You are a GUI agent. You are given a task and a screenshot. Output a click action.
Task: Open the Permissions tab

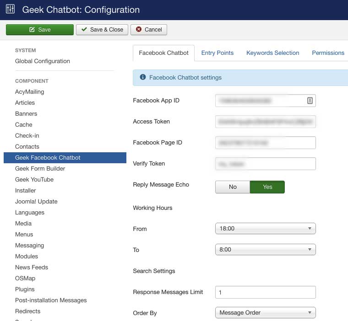[328, 53]
